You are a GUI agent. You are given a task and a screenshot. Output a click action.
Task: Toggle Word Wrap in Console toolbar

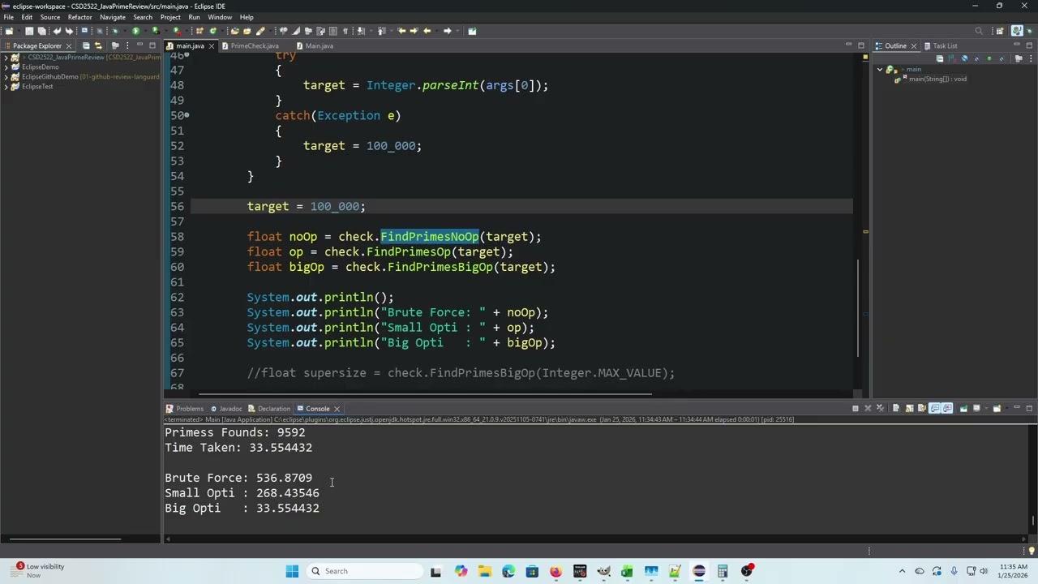[922, 408]
